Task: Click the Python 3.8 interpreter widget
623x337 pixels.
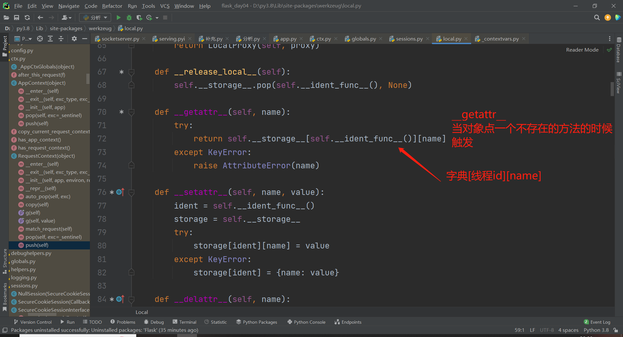Action: (596, 330)
